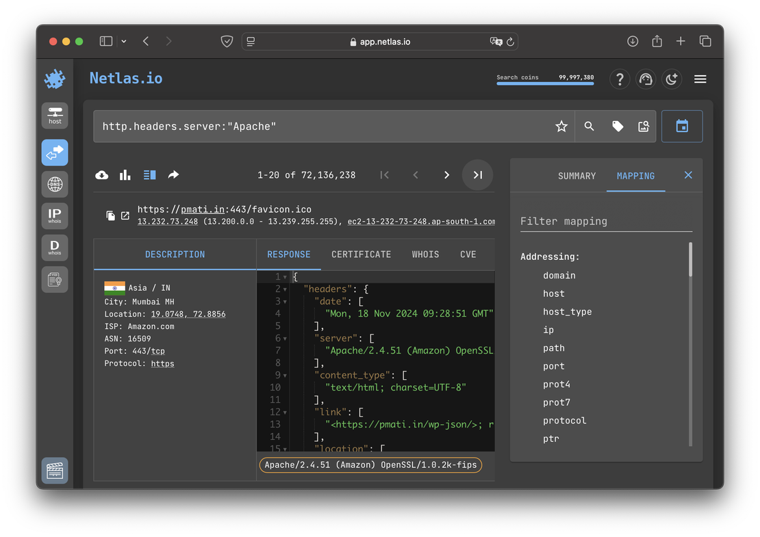This screenshot has width=760, height=537.
Task: Open the IP whois tool
Action: 54,215
